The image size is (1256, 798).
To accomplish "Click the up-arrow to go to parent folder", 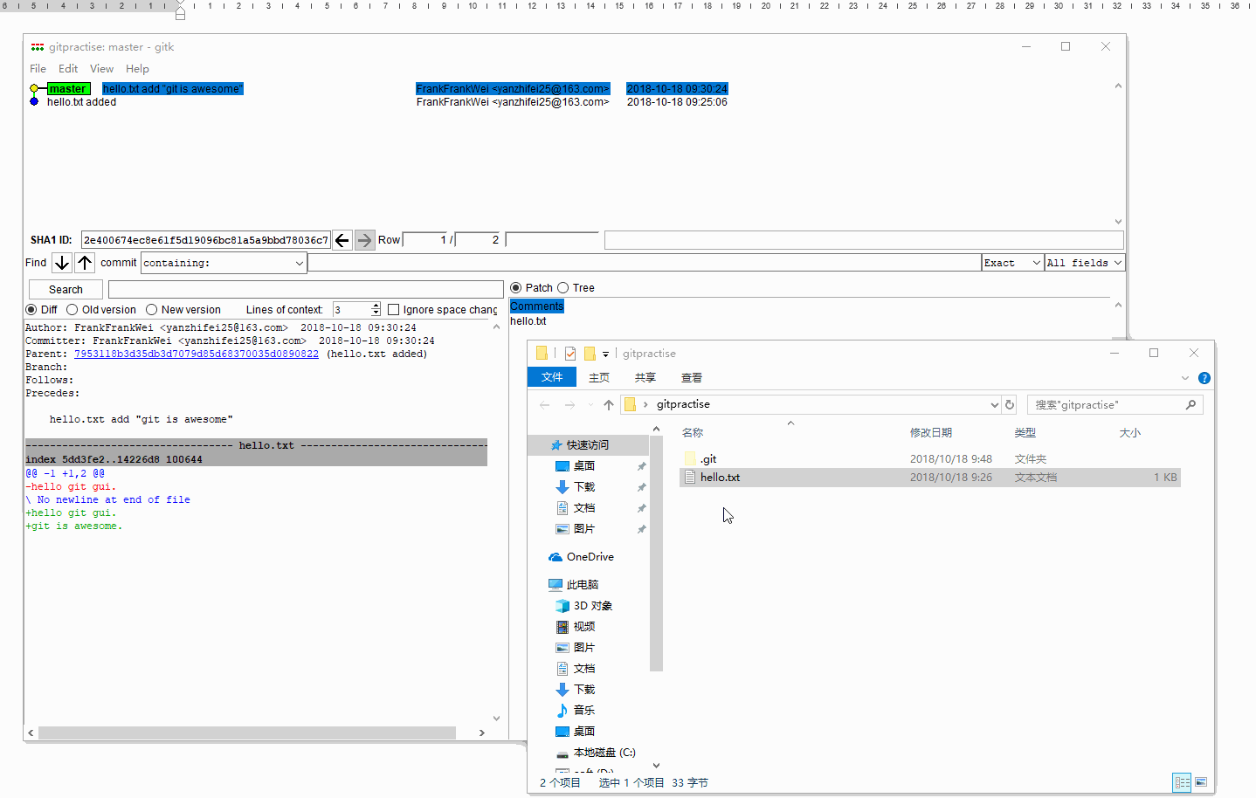I will coord(609,404).
